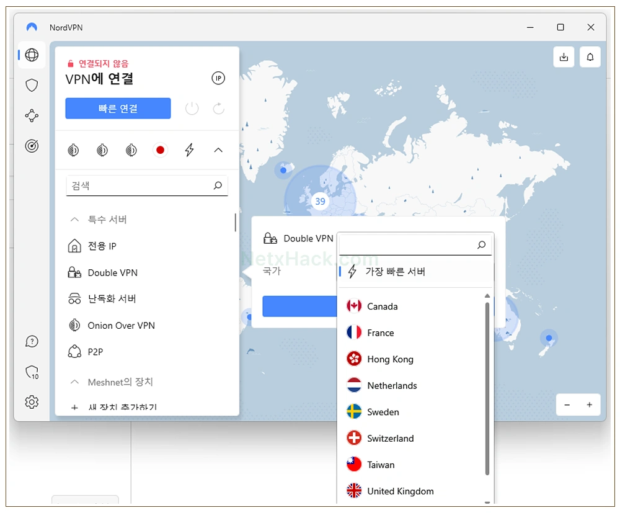Click the refresh reconnect icon
This screenshot has height=513, width=620.
tap(219, 109)
